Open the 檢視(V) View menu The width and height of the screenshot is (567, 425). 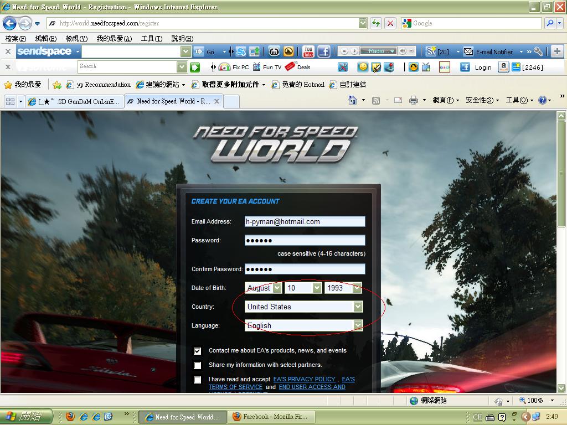click(76, 39)
